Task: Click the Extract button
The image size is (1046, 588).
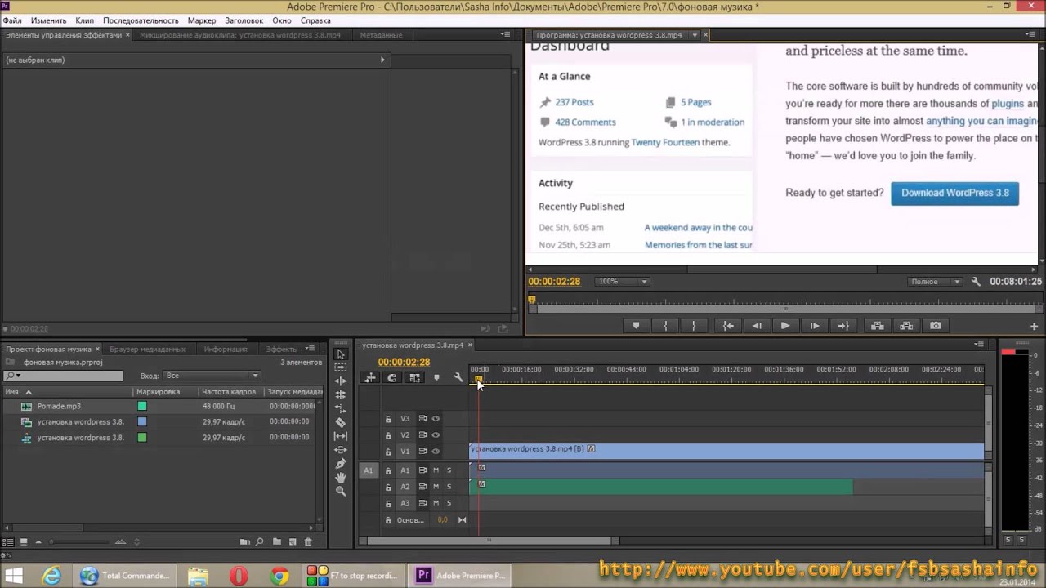Action: click(x=906, y=326)
